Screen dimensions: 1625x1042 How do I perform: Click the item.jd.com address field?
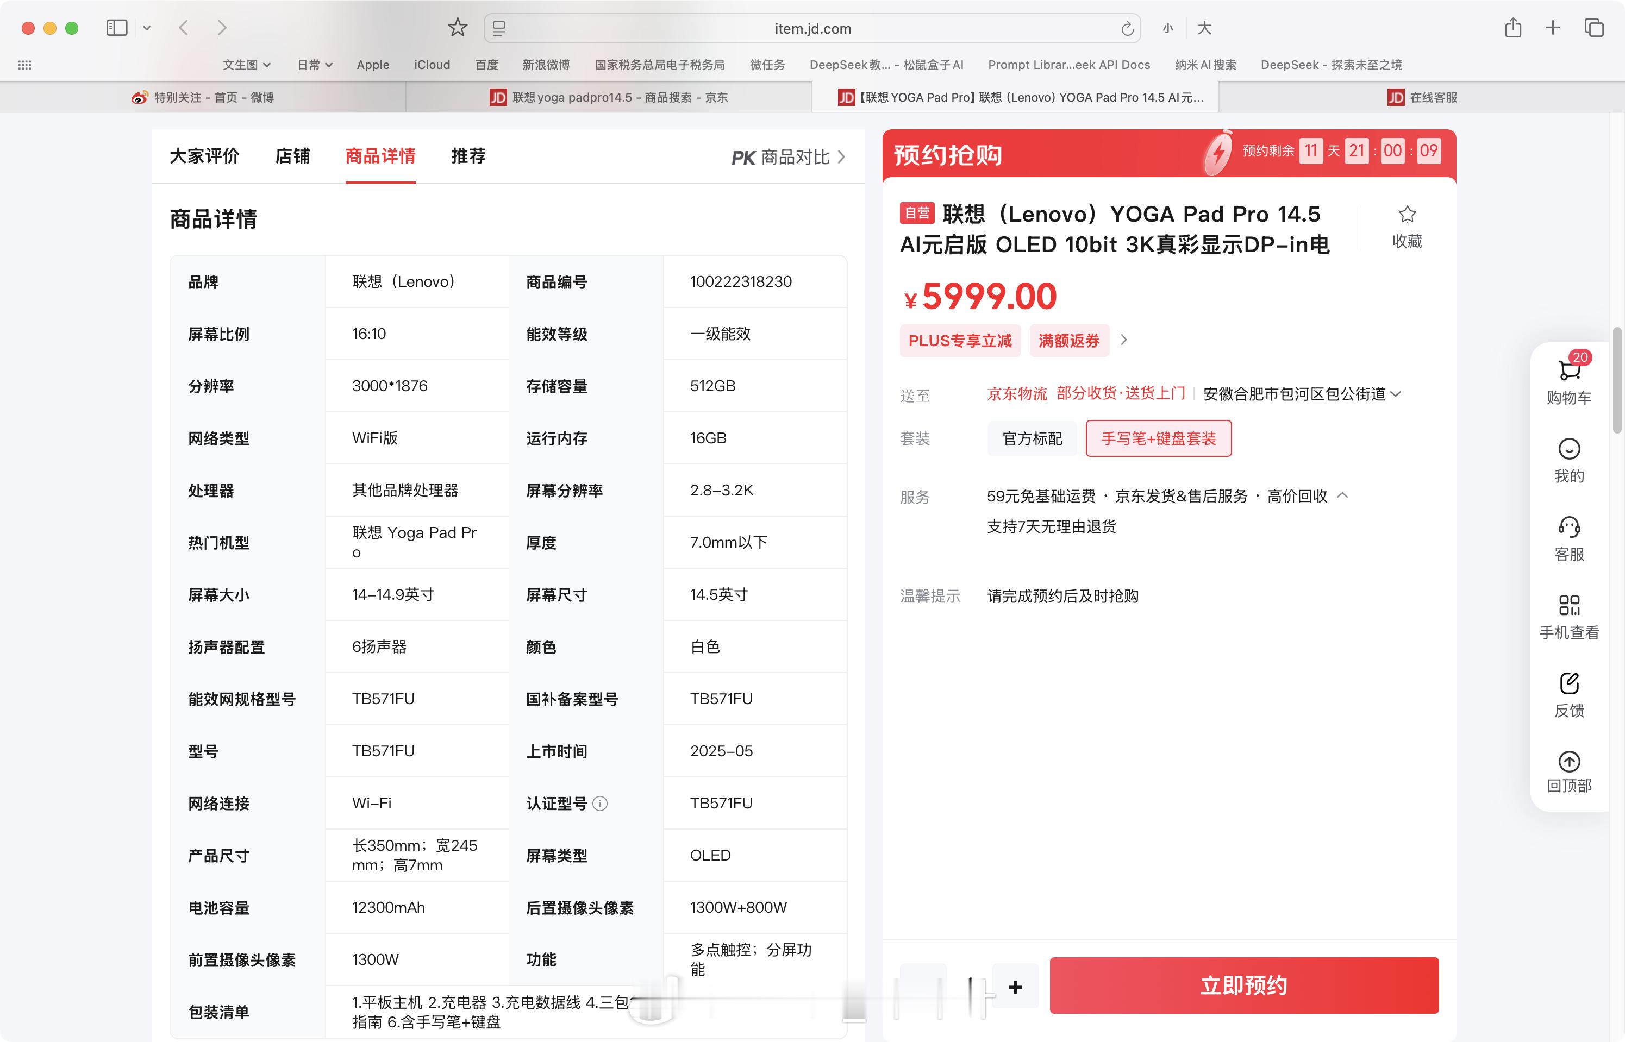coord(812,28)
